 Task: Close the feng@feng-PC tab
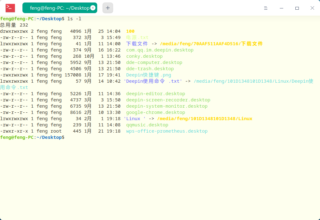tap(93, 8)
